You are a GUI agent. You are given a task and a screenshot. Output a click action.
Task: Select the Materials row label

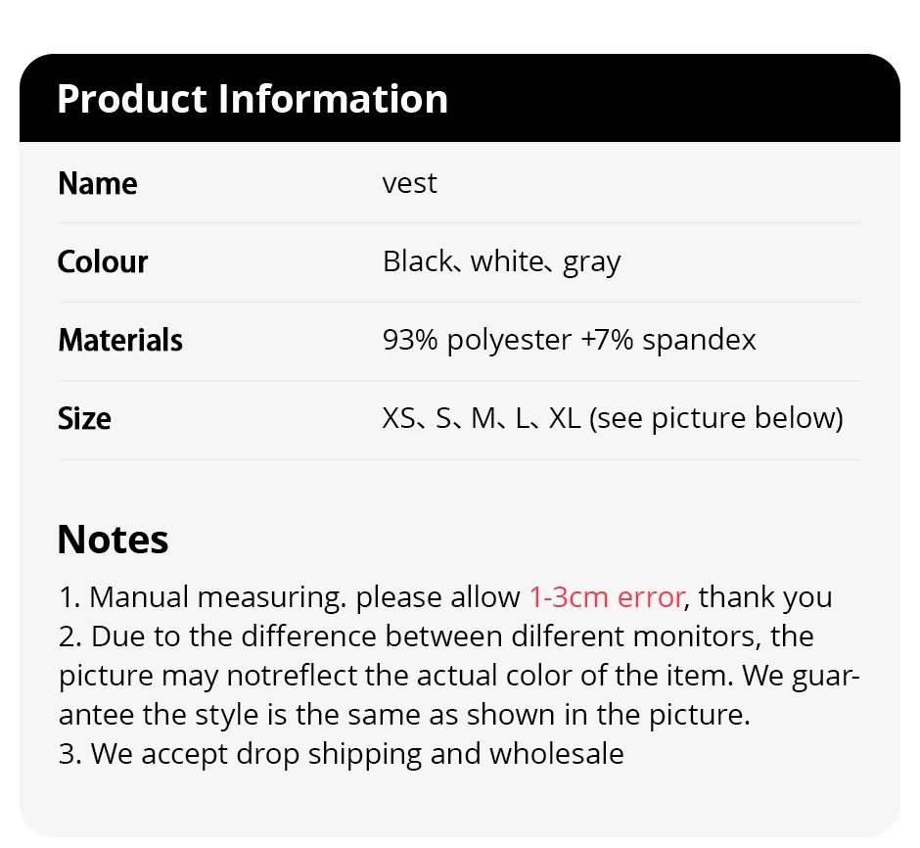point(120,341)
